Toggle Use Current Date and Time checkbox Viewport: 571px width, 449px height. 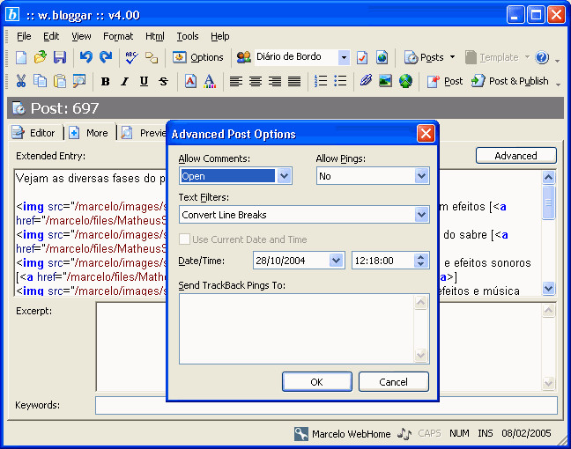(184, 239)
